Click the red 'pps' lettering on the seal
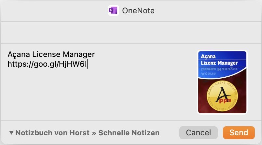 [x=225, y=100]
